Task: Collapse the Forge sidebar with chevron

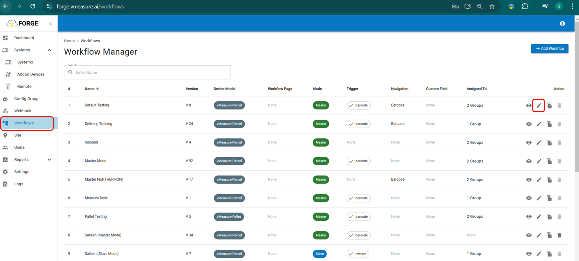Action: pos(50,24)
